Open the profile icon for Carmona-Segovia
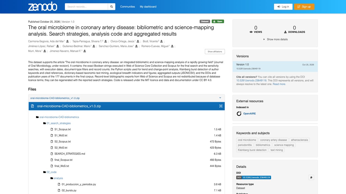 coord(68,41)
